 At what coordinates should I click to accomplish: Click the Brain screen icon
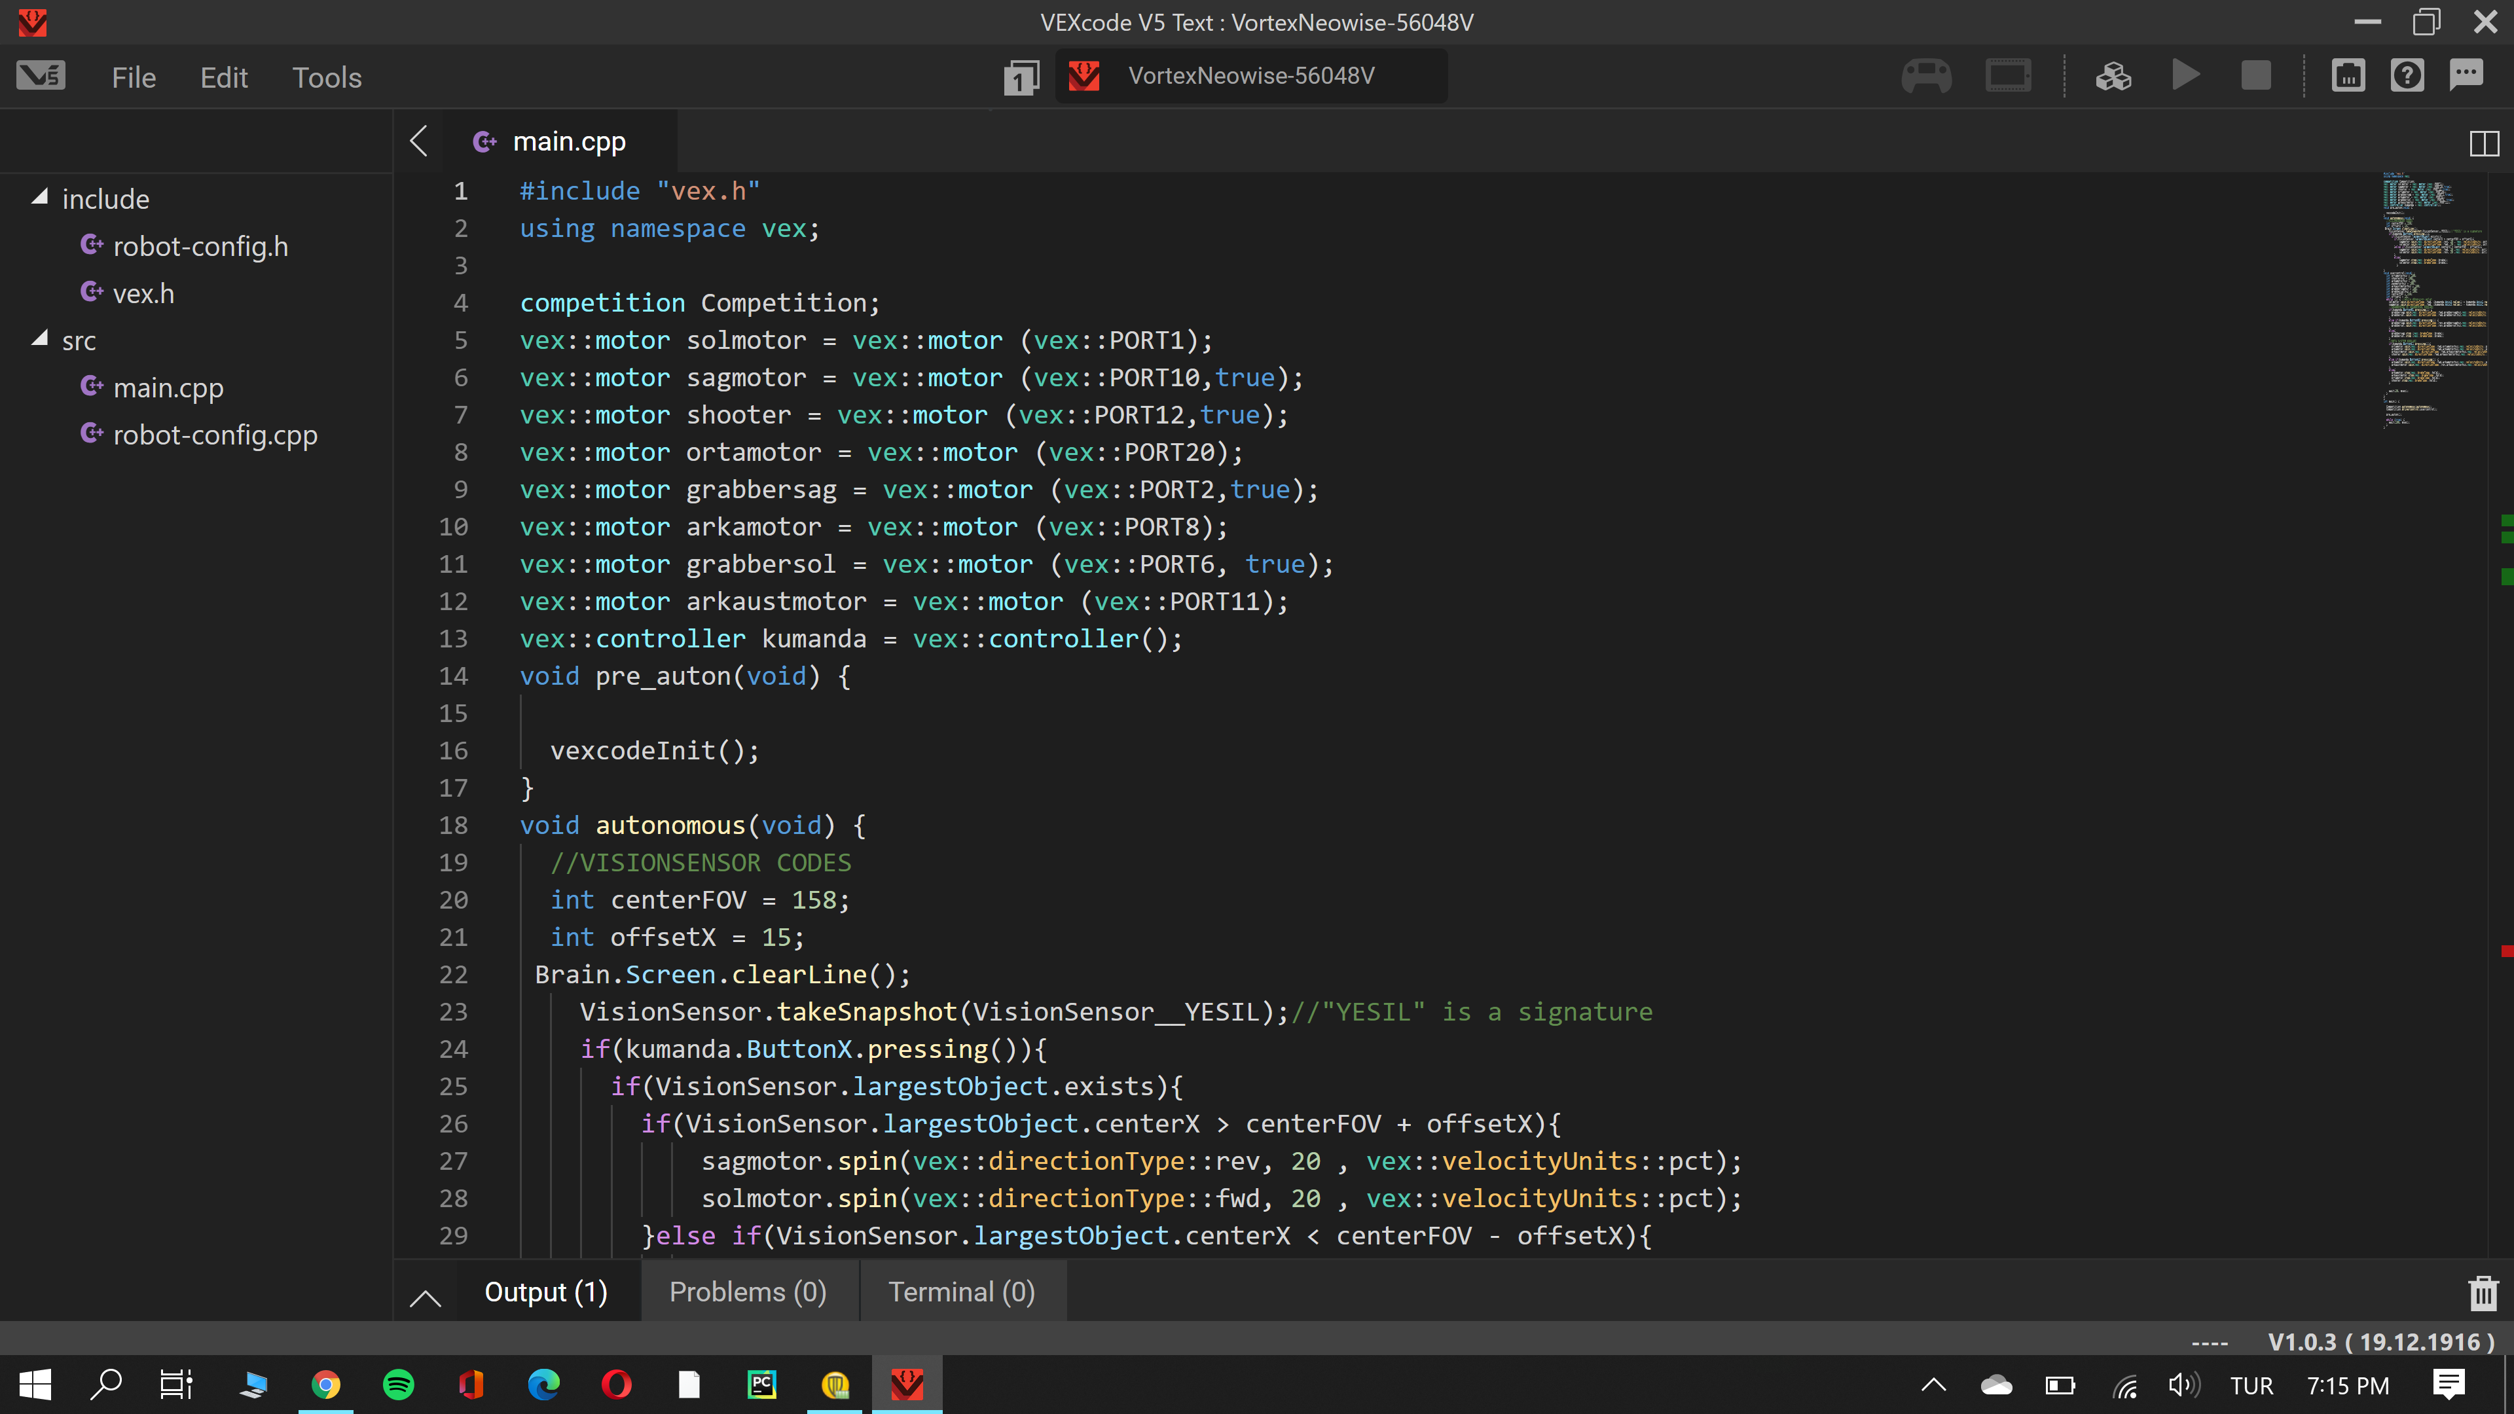point(2007,76)
